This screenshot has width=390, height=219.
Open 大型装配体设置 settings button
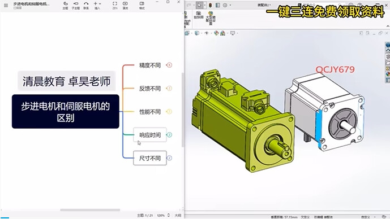[211, 18]
